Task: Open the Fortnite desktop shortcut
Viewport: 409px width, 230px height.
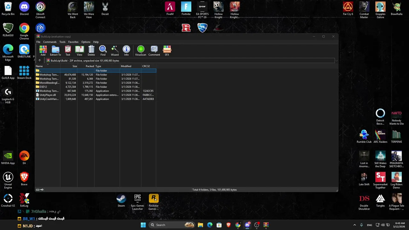Action: coord(186,9)
